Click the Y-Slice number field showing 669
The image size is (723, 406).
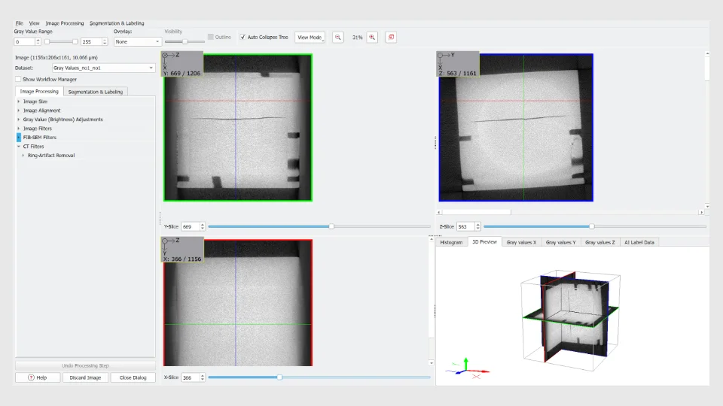point(191,226)
